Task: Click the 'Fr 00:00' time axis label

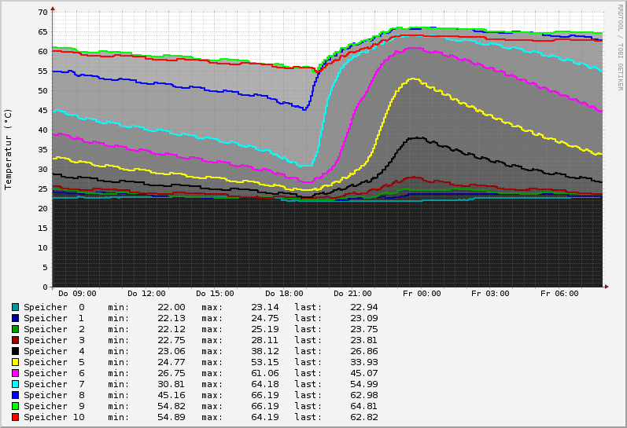Action: pyautogui.click(x=422, y=294)
